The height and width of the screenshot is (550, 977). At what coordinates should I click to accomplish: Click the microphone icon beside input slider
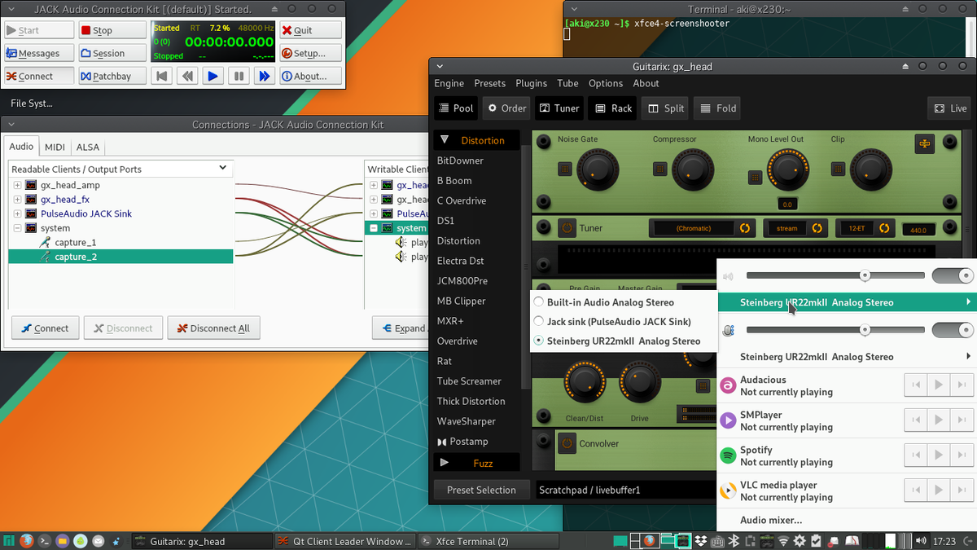pos(729,330)
